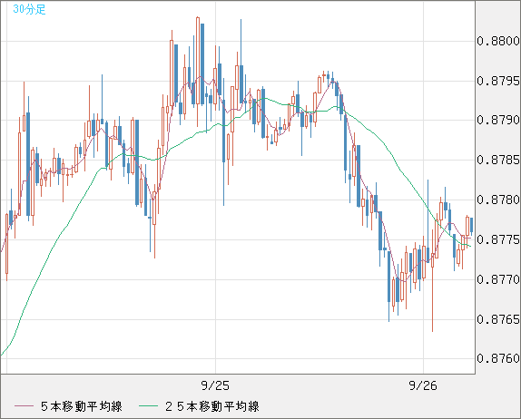Click the 0.8765 price axis label
Viewport: 521px width, 419px height.
[498, 319]
